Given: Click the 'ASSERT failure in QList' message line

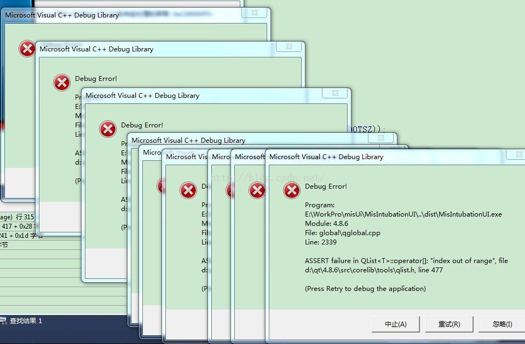Looking at the screenshot, I should tap(406, 261).
